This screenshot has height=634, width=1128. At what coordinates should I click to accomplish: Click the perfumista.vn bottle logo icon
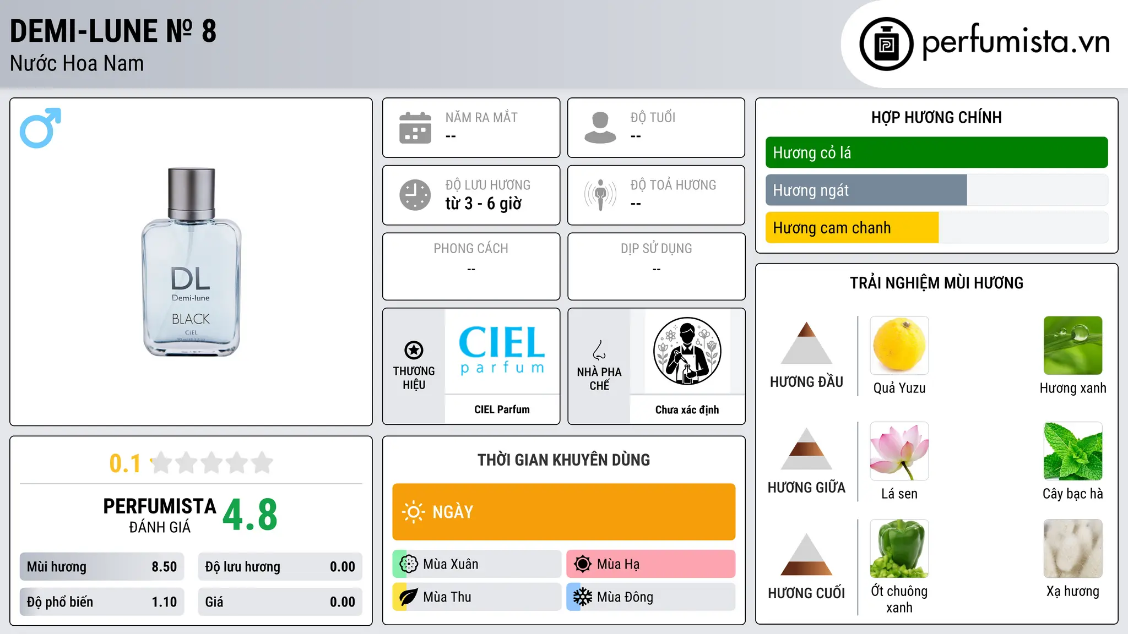pos(886,44)
